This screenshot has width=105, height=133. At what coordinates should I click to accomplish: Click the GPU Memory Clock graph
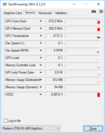(83, 28)
